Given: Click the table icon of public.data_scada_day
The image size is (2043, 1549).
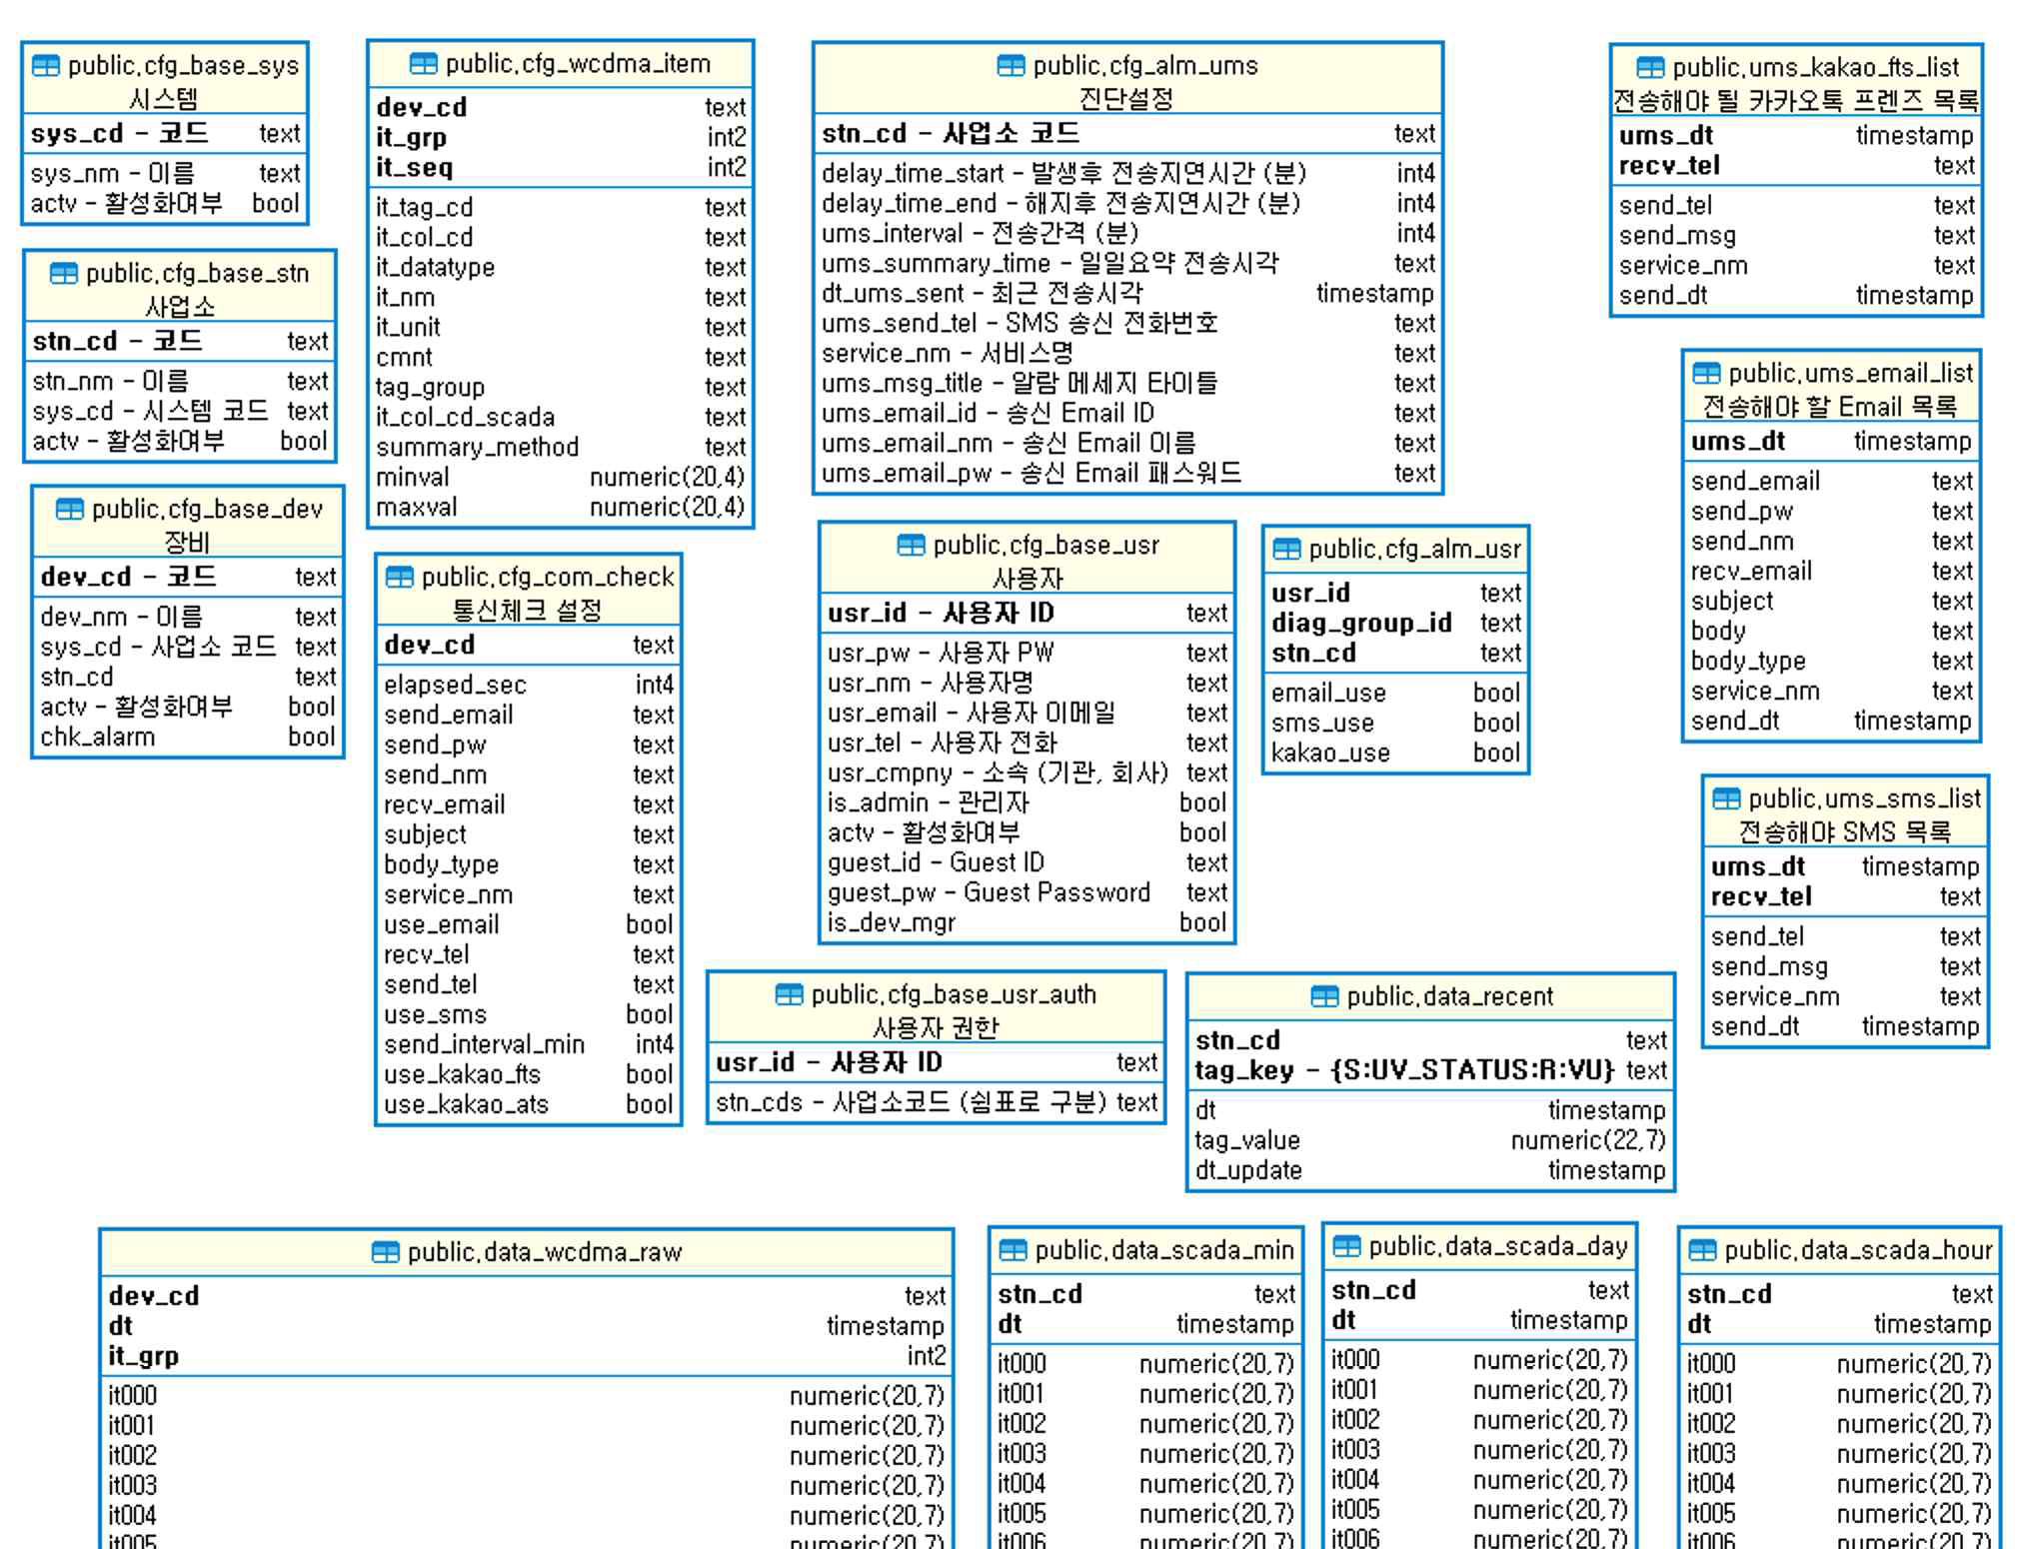Looking at the screenshot, I should tap(1347, 1247).
